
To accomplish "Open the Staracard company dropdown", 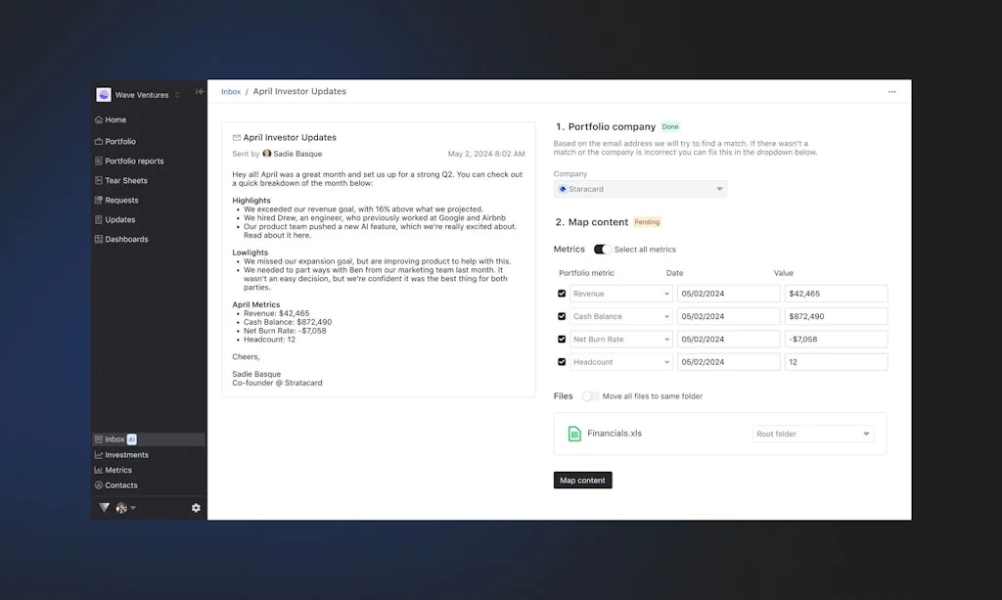I will [641, 189].
